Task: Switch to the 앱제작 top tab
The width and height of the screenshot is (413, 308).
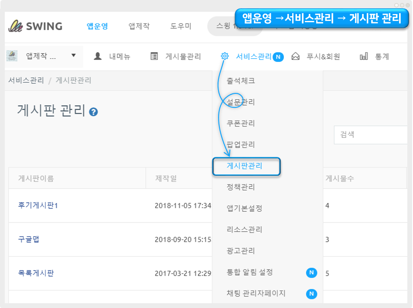Action: [x=139, y=26]
